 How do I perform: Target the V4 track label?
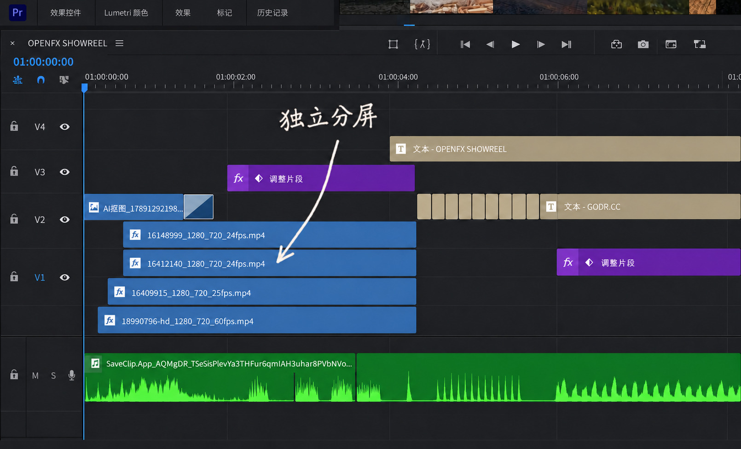[x=40, y=127]
